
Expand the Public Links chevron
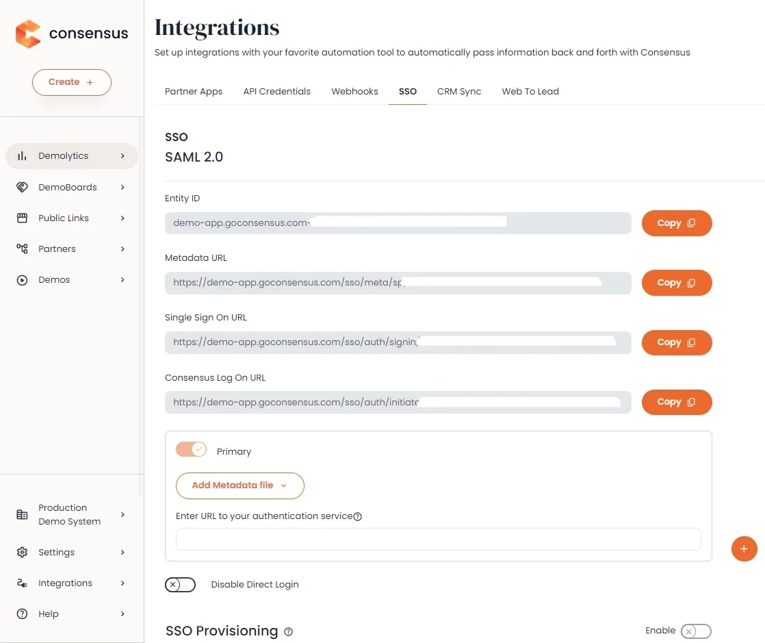click(x=122, y=218)
